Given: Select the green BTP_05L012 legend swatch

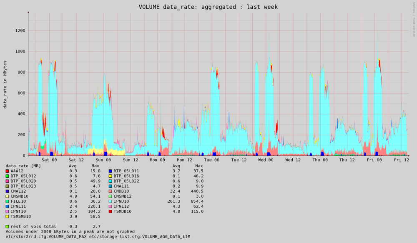Looking at the screenshot, I should point(7,176).
